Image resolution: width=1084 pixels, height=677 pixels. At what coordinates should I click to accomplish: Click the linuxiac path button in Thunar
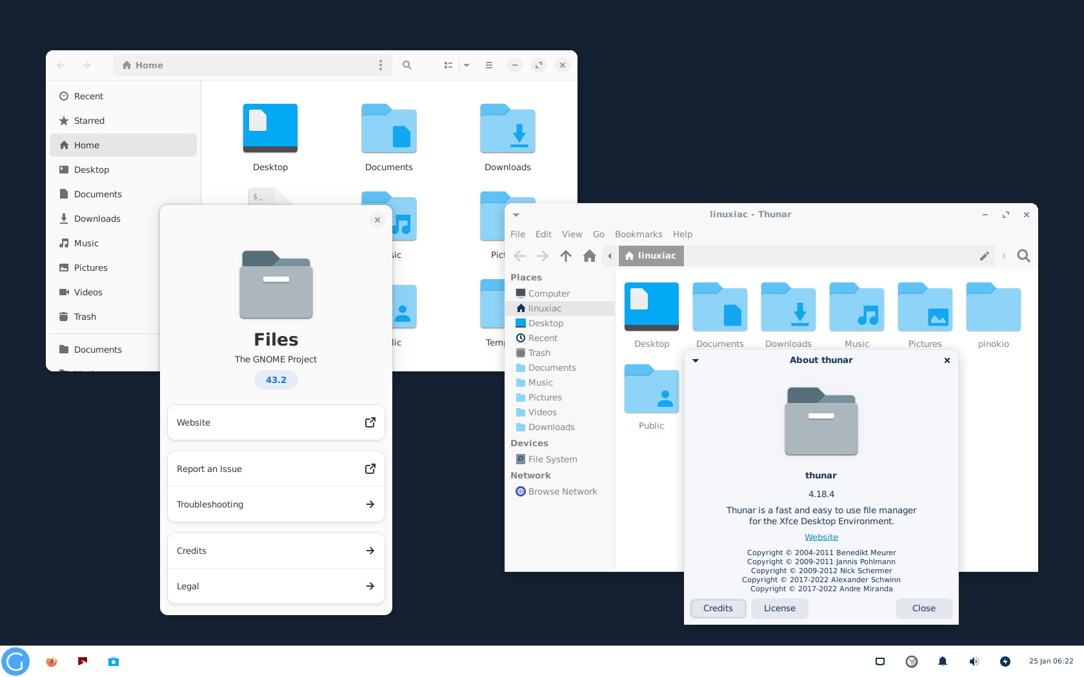coord(651,256)
